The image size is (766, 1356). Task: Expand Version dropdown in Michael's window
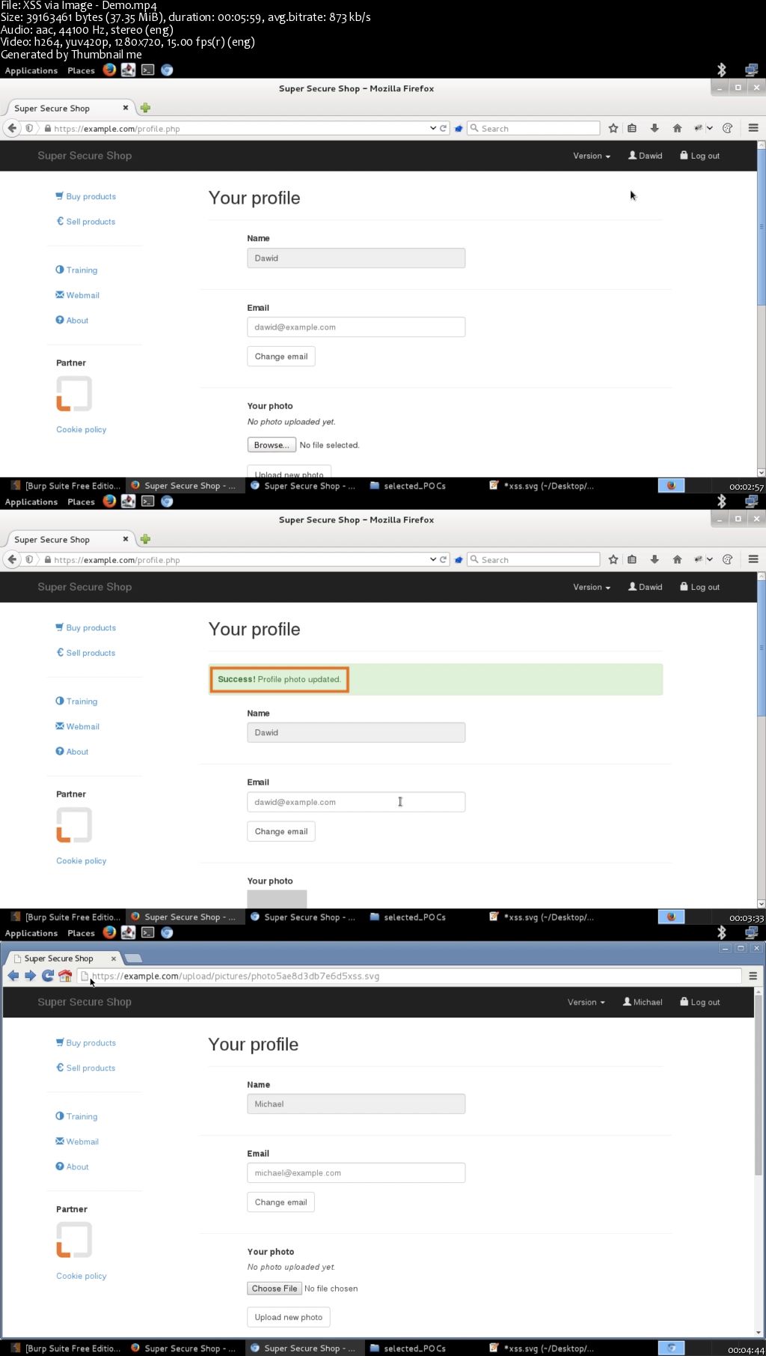coord(586,1002)
